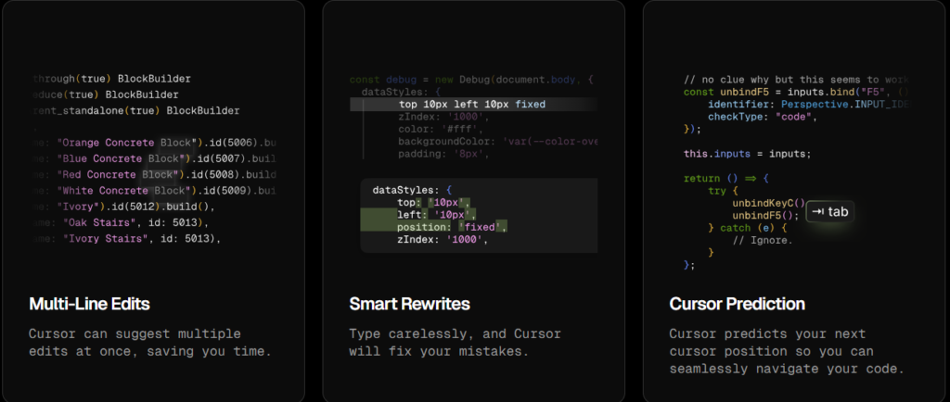This screenshot has width=950, height=402.
Task: Click the "const debug = new Debug" line
Action: [x=473, y=80]
